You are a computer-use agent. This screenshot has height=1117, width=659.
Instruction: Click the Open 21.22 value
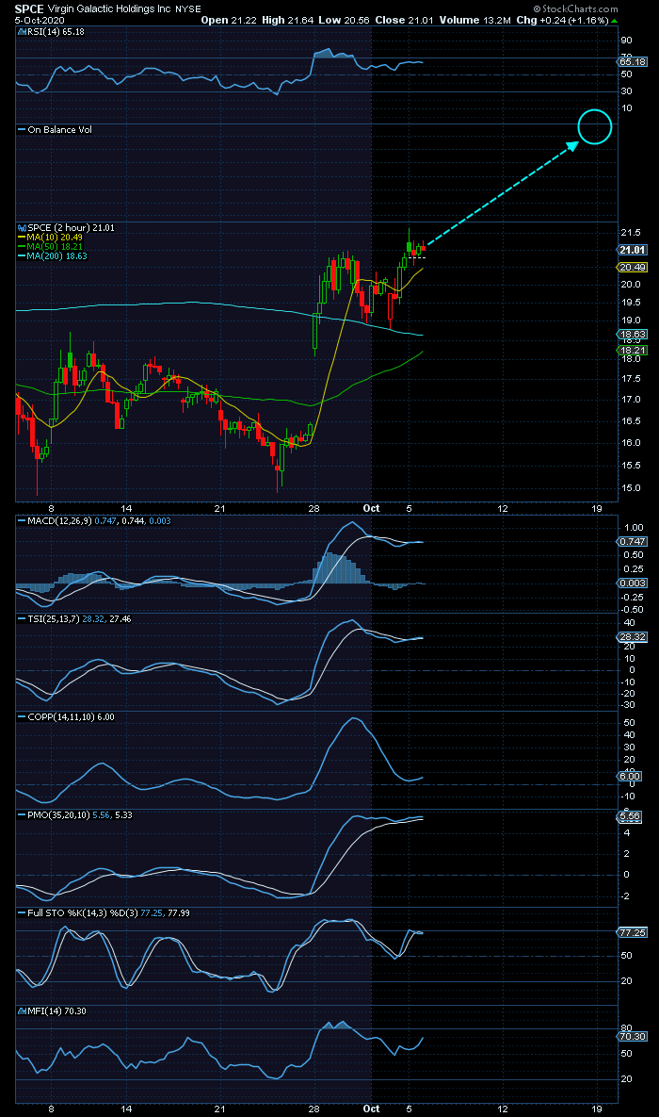229,20
